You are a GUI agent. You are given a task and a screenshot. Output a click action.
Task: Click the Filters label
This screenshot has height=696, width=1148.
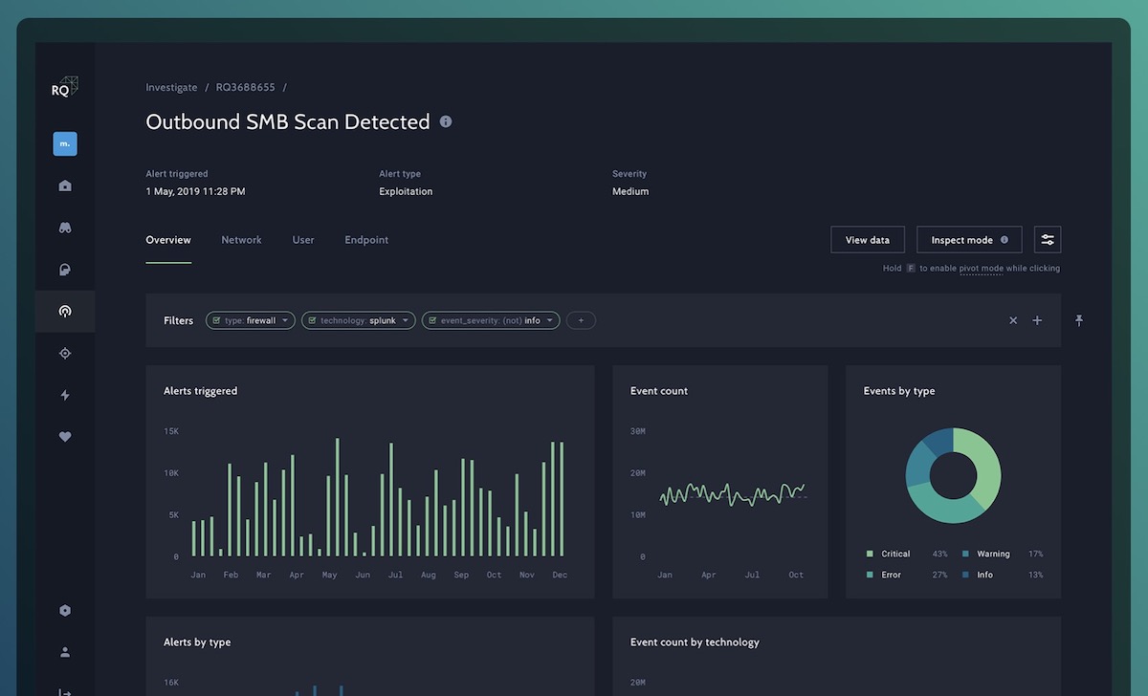point(179,321)
